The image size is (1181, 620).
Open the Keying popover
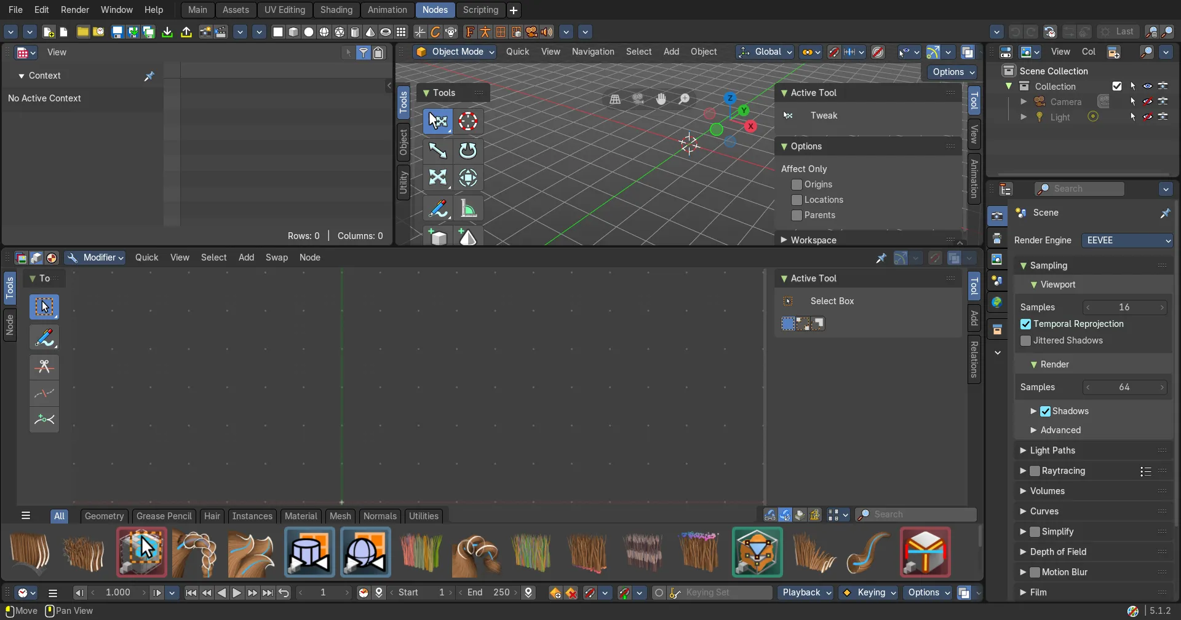click(869, 593)
